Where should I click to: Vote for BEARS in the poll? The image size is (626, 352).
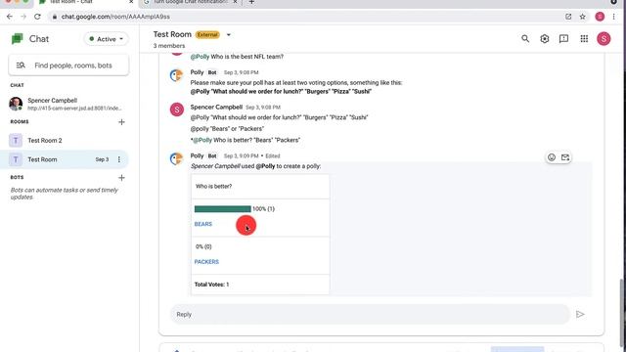click(x=203, y=224)
